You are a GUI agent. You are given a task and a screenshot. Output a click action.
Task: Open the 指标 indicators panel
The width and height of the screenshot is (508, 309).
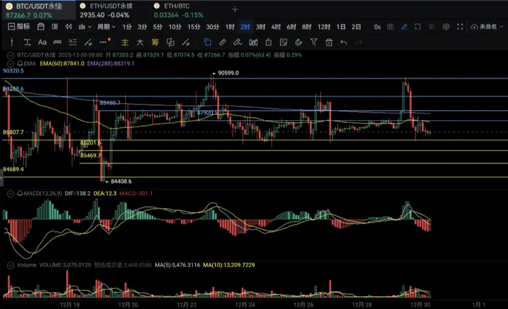tap(19, 26)
